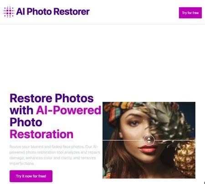This screenshot has width=205, height=184.
Task: Grab the circular before/after comparison handle
Action: point(149,140)
